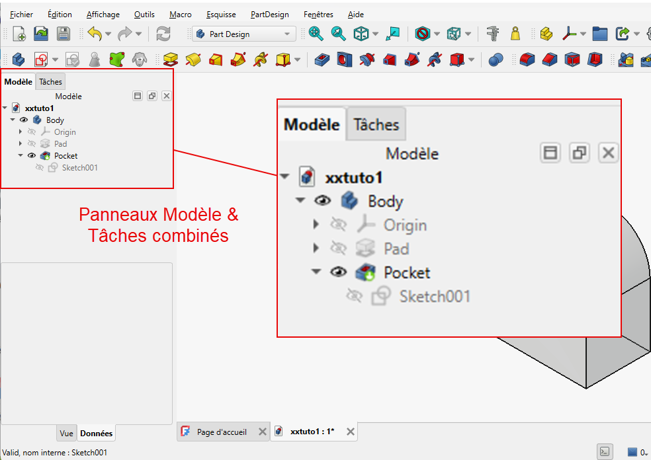Click the Save document icon

(x=64, y=34)
